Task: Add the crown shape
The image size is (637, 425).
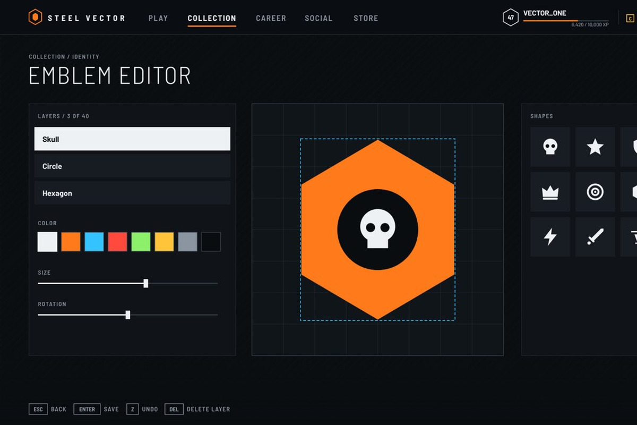Action: [x=550, y=192]
